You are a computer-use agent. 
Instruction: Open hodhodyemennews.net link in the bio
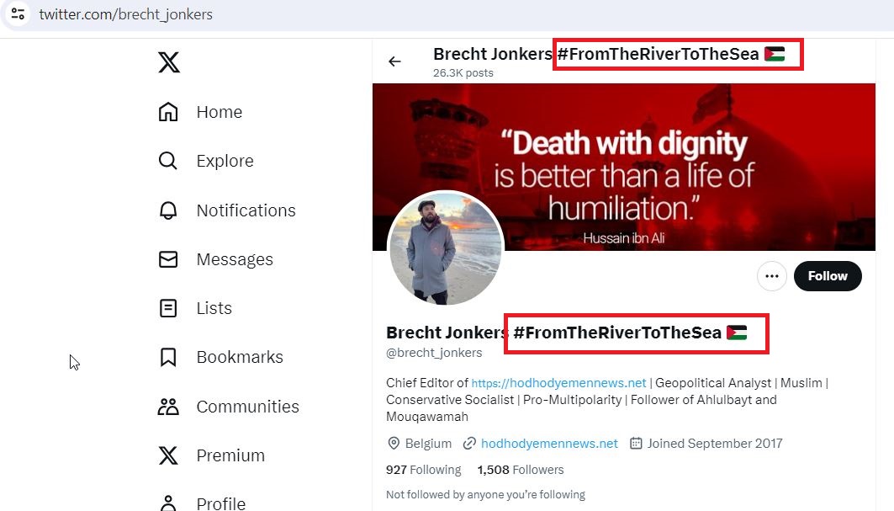(558, 383)
